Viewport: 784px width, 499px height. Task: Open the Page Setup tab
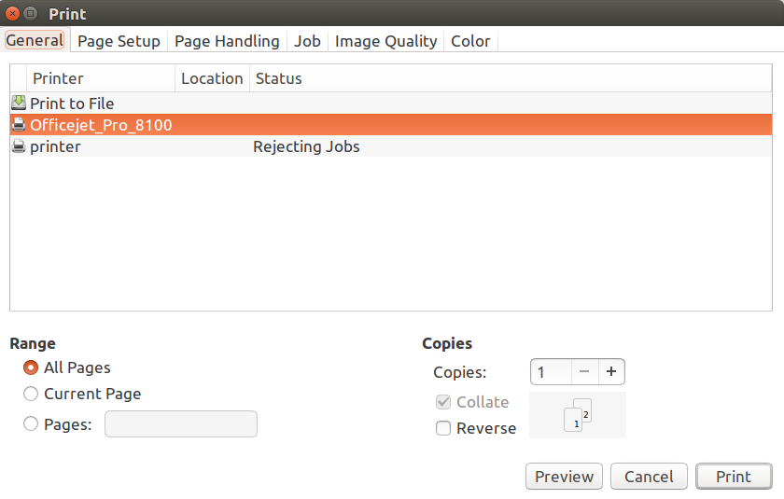click(x=119, y=41)
